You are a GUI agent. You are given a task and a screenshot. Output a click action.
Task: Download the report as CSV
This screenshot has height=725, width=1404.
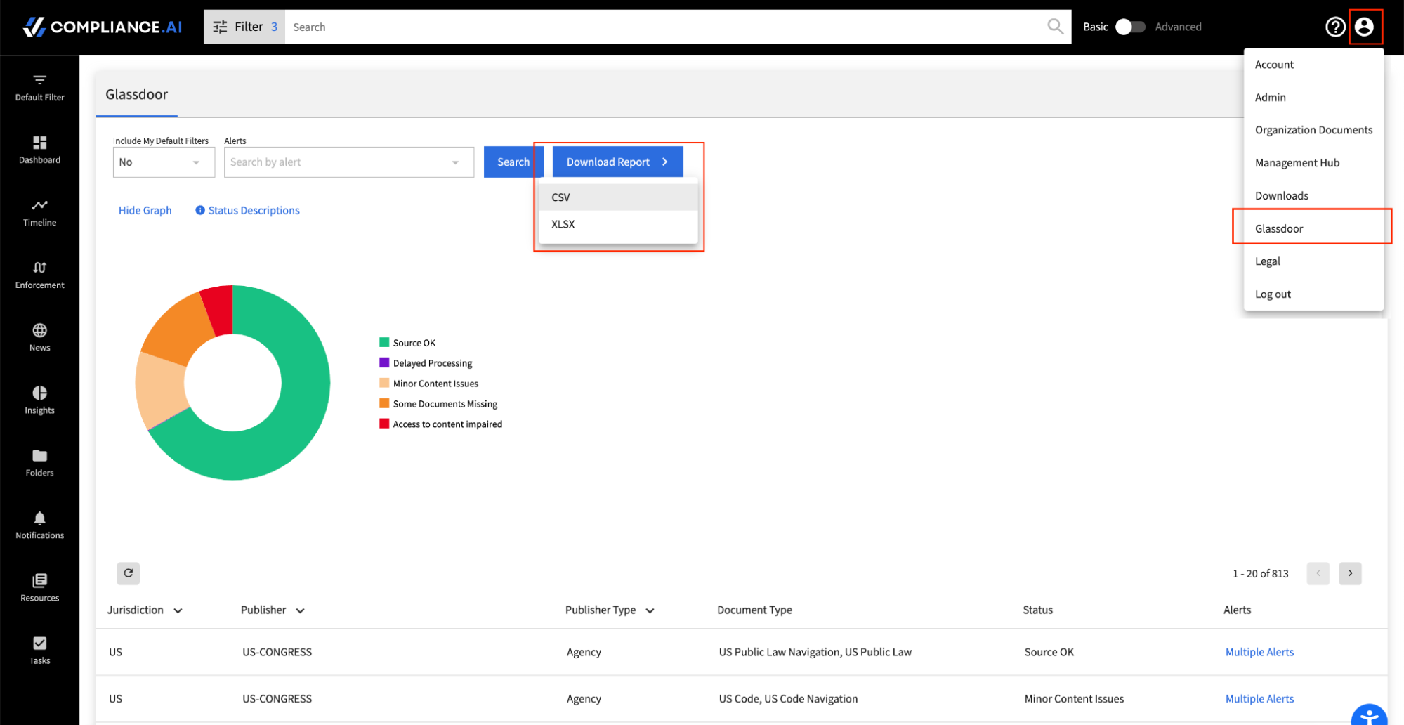coord(560,197)
